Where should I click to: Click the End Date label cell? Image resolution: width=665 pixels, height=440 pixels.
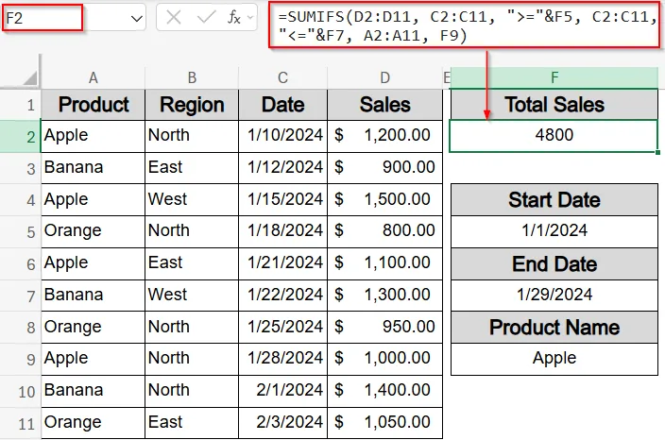tap(554, 263)
